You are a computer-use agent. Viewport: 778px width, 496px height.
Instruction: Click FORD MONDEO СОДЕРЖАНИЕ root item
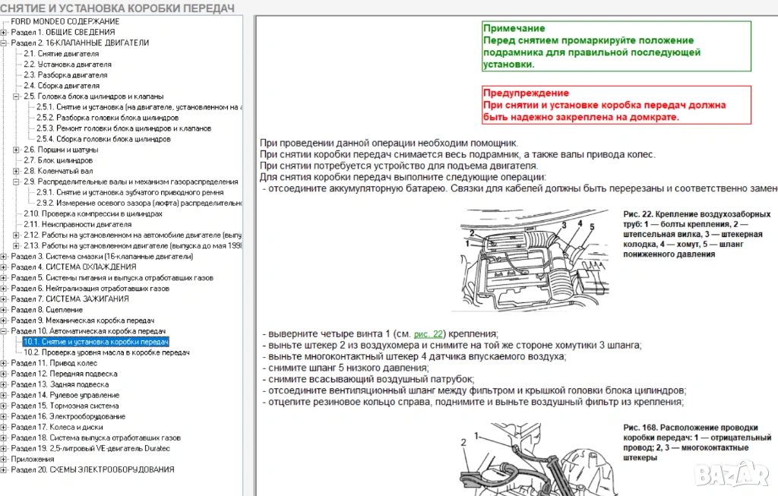click(x=65, y=21)
